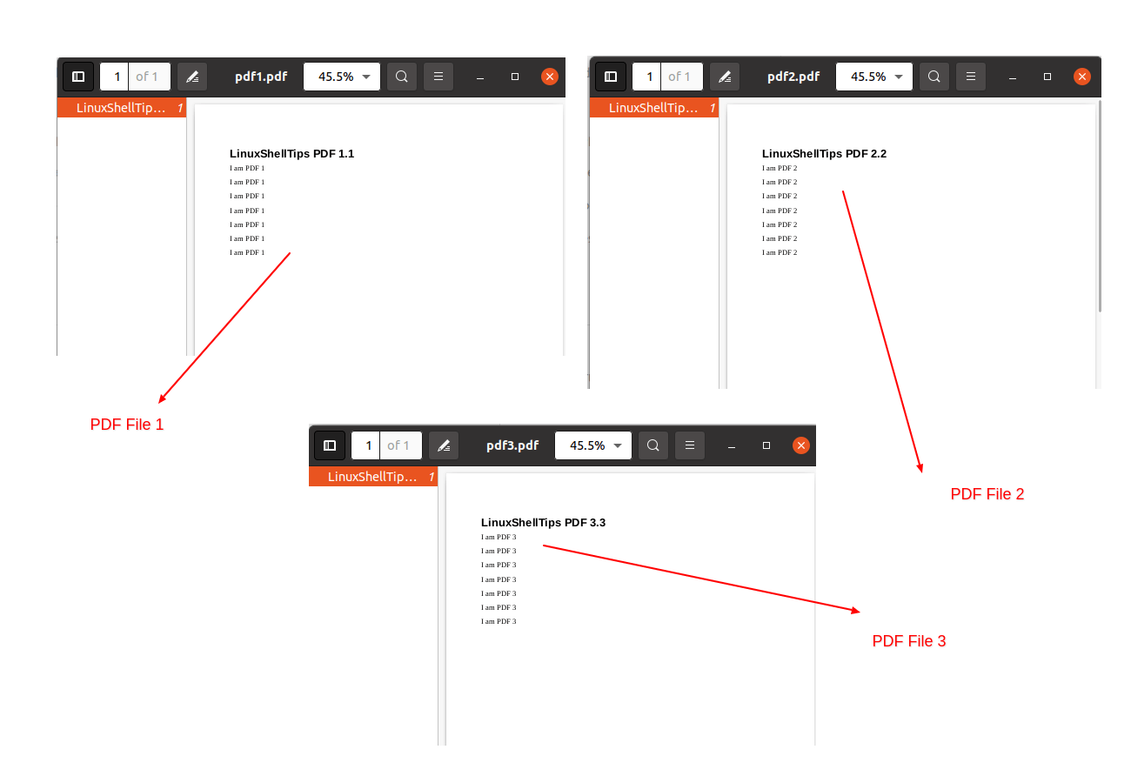This screenshot has width=1131, height=783.
Task: Maximize the pdf1.pdf window
Action: (515, 77)
